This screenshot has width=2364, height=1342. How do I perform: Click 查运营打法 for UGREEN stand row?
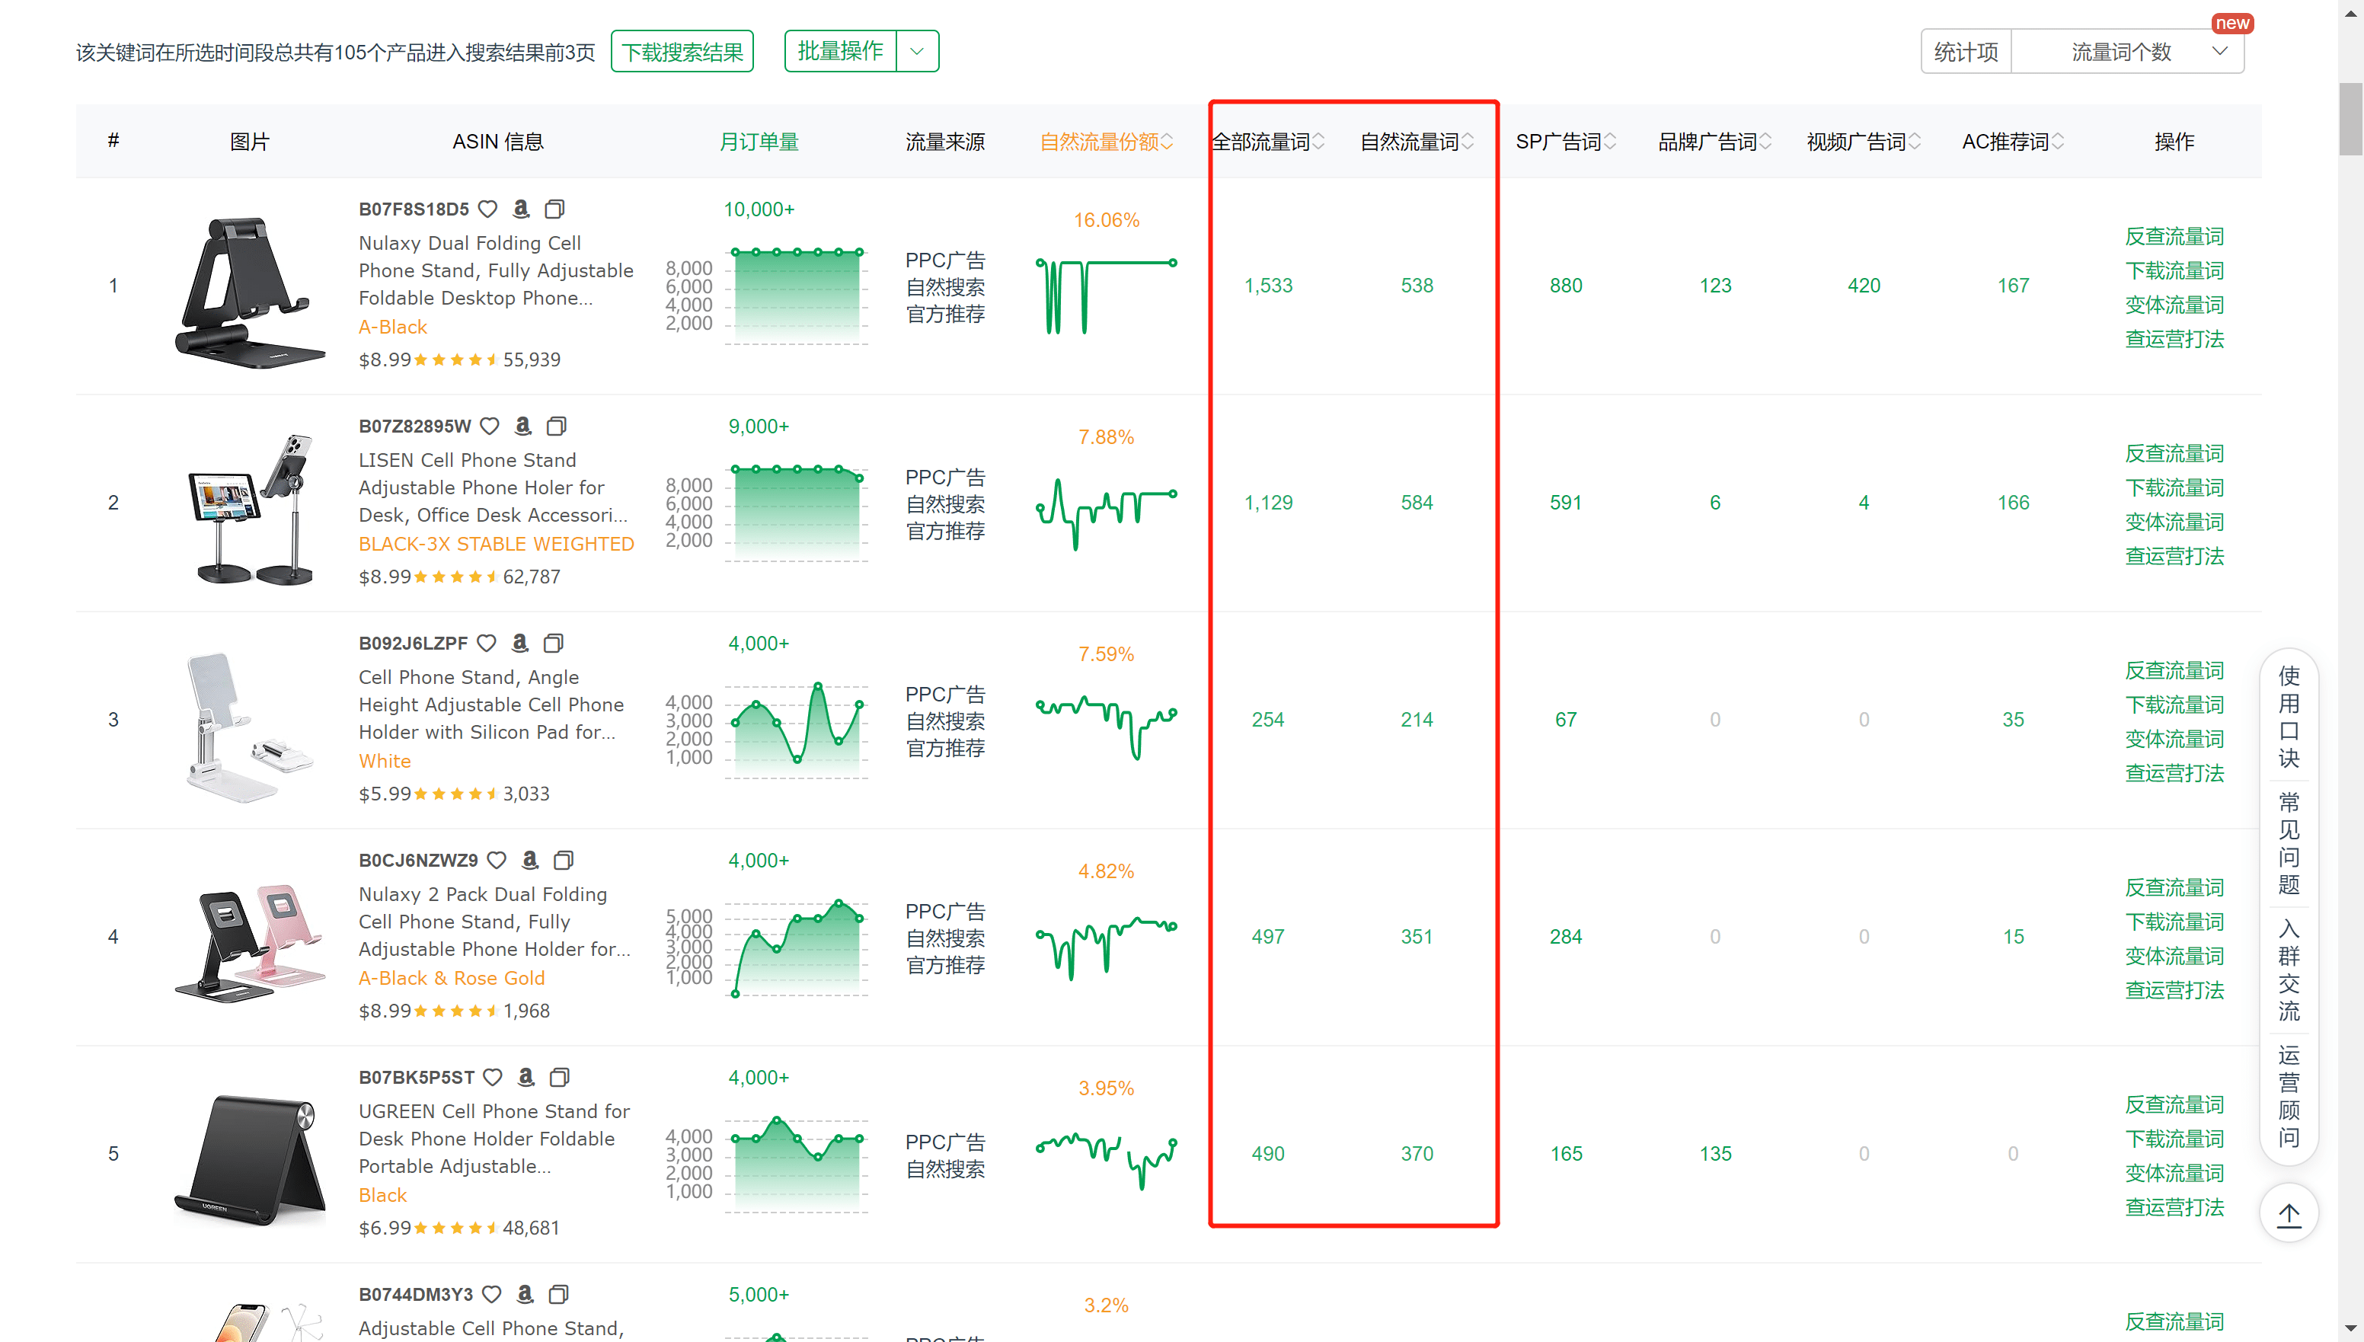pyautogui.click(x=2174, y=1207)
